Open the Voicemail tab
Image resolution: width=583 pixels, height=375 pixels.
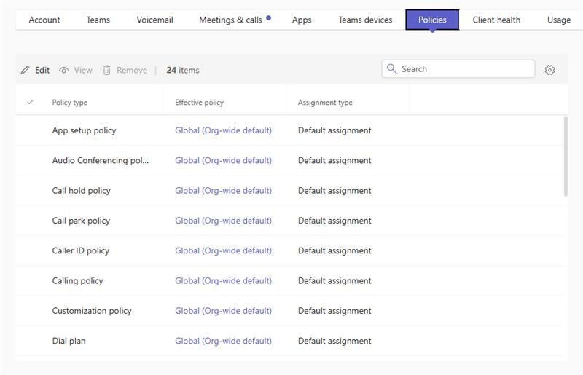pos(154,20)
